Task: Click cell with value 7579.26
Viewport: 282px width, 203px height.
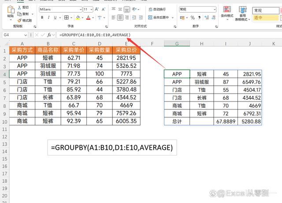Action: pyautogui.click(x=126, y=113)
